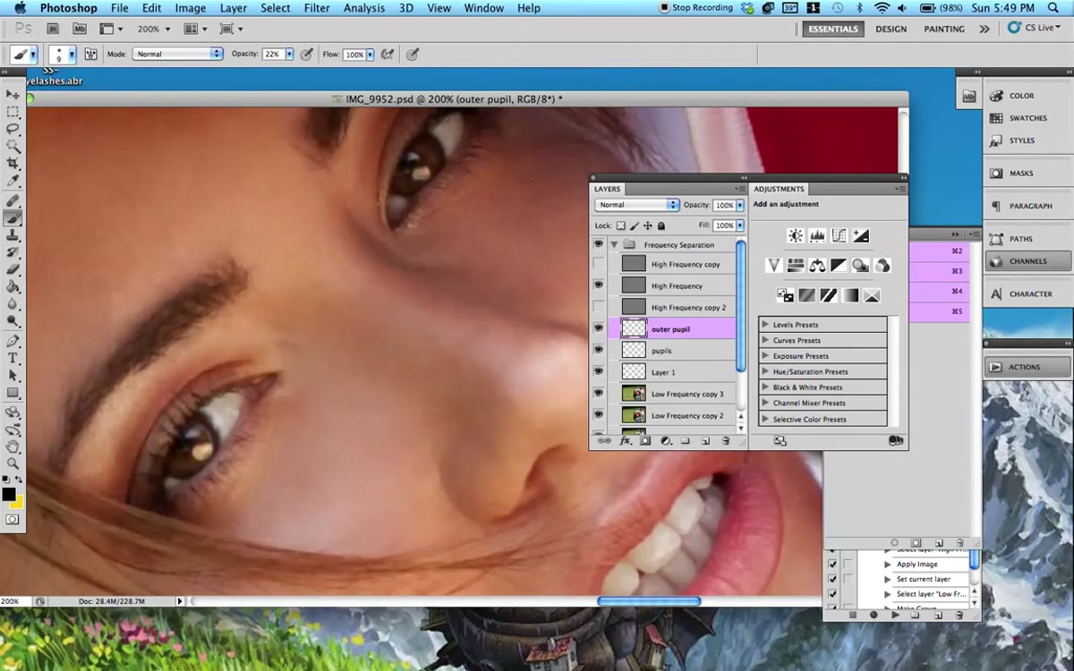Add an Exposure adjustment
Image resolution: width=1074 pixels, height=671 pixels.
(x=861, y=236)
